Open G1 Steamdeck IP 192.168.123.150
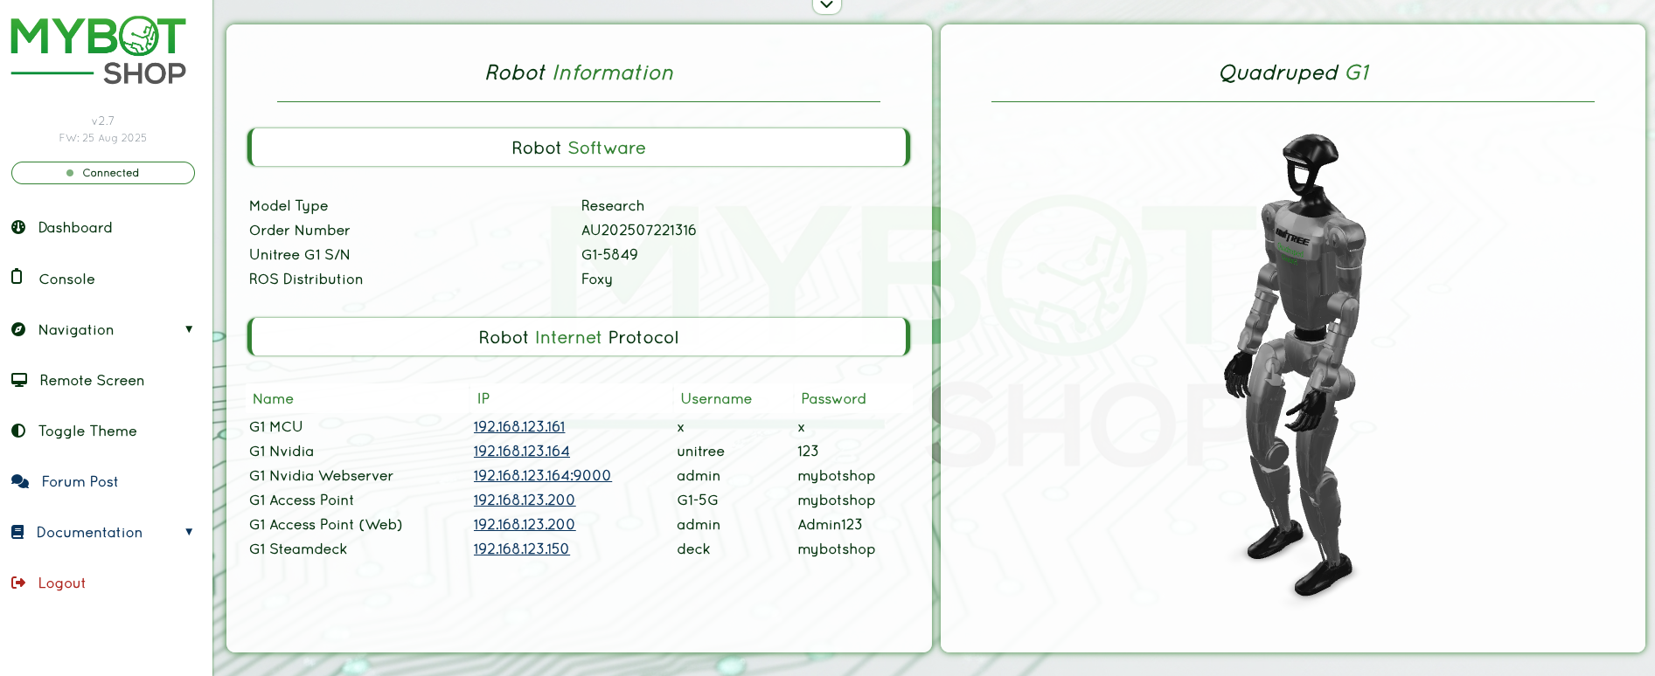This screenshot has height=676, width=1655. point(521,549)
